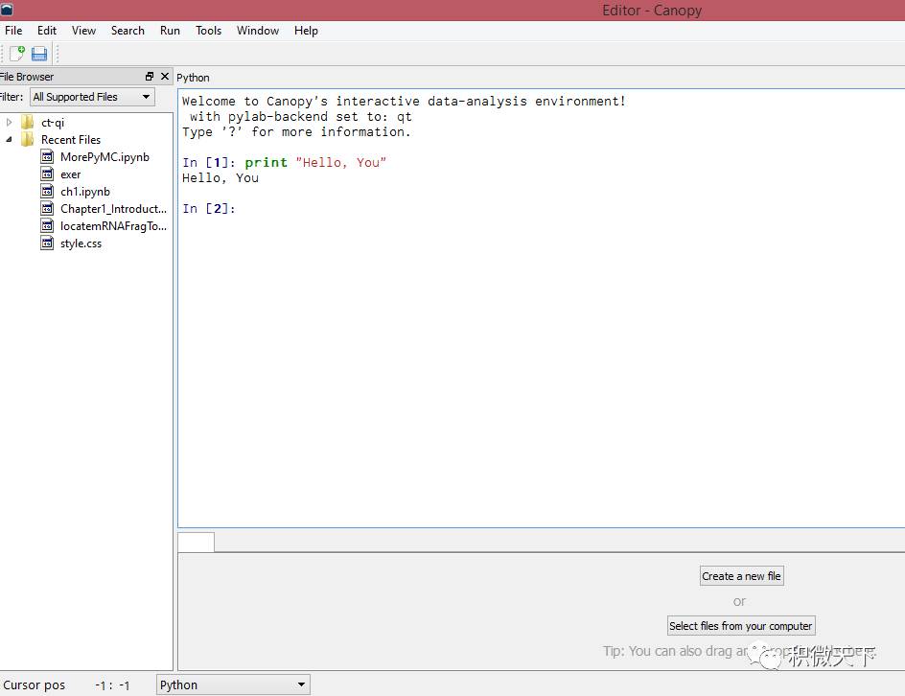This screenshot has width=905, height=696.
Task: Click the ch1.ipynb file icon
Action: click(47, 192)
